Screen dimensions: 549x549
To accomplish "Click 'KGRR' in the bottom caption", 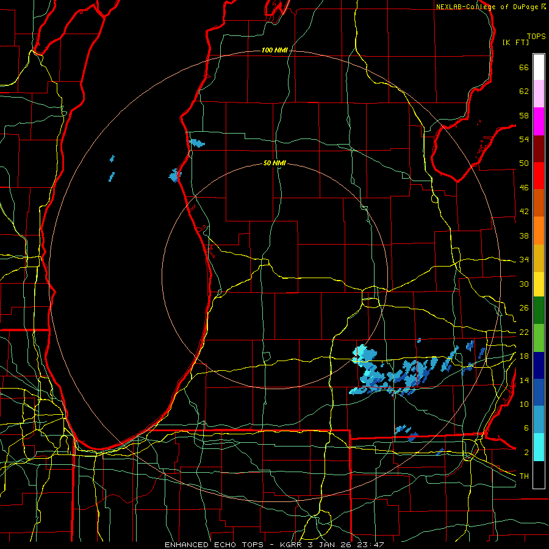I will point(292,545).
